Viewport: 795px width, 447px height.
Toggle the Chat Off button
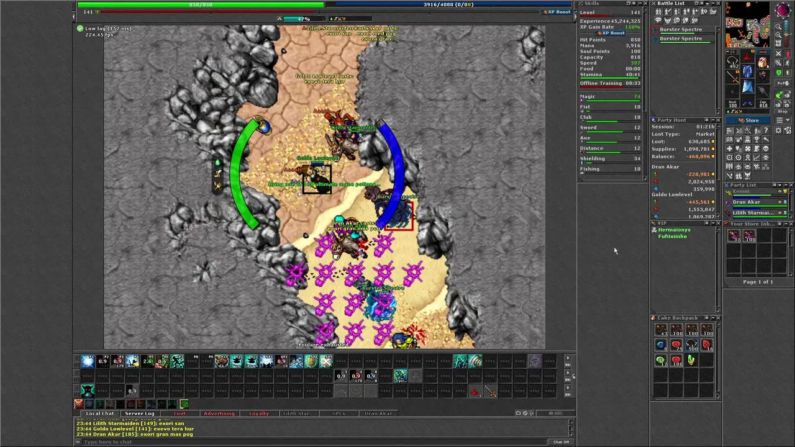pyautogui.click(x=561, y=442)
